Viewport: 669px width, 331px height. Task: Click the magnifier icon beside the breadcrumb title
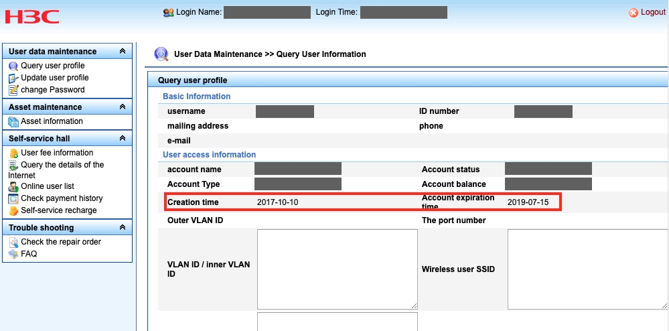[x=161, y=55]
